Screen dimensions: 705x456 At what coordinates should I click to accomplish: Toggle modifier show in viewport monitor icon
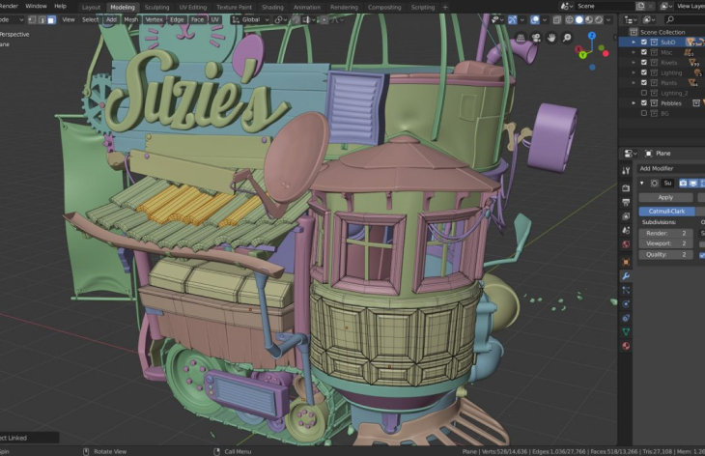[x=692, y=183]
